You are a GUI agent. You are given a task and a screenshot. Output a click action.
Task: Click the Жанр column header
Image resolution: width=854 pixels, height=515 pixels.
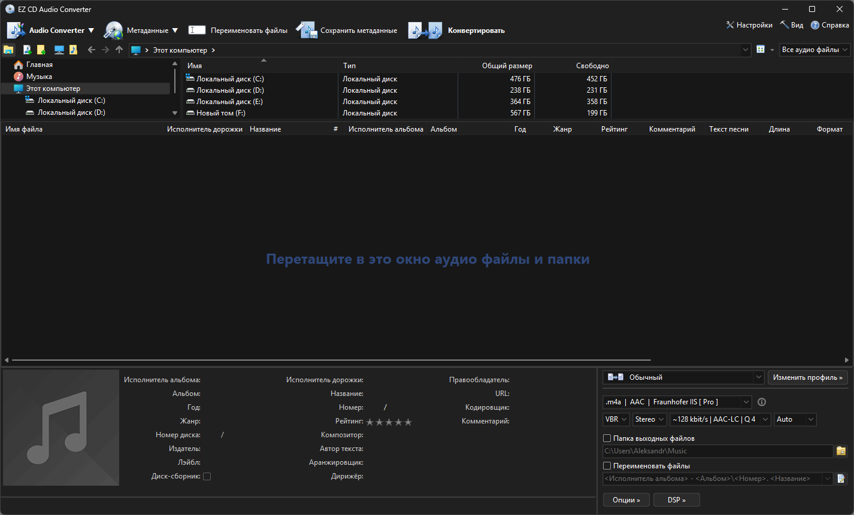point(562,129)
